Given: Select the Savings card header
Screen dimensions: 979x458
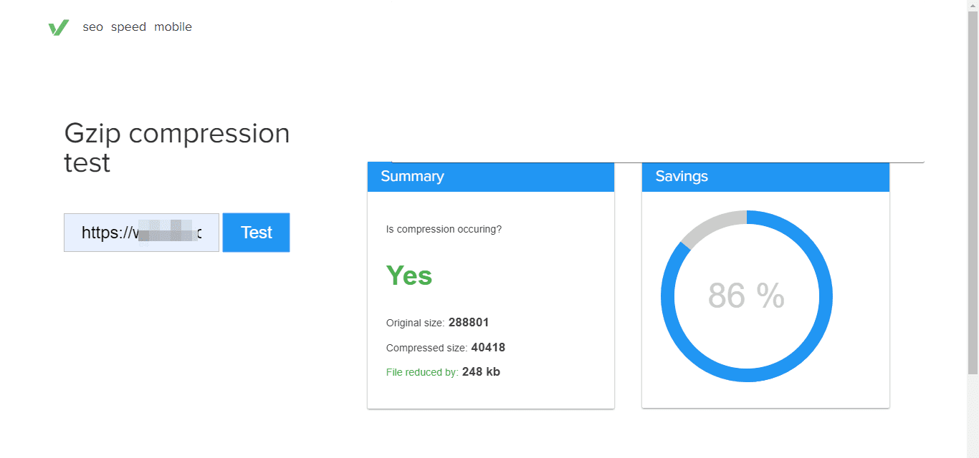Looking at the screenshot, I should click(765, 177).
